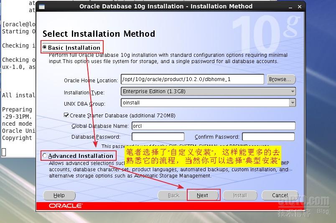
Task: Edit the Oracle Home Location path field
Action: (x=192, y=79)
